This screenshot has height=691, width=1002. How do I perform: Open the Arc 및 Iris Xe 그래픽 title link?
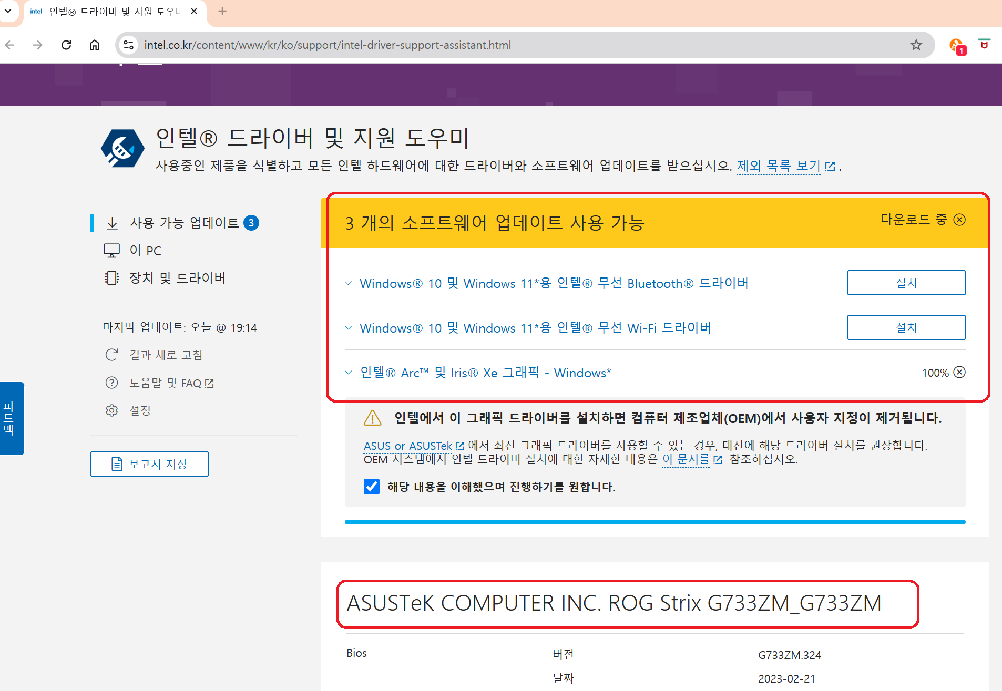[486, 373]
